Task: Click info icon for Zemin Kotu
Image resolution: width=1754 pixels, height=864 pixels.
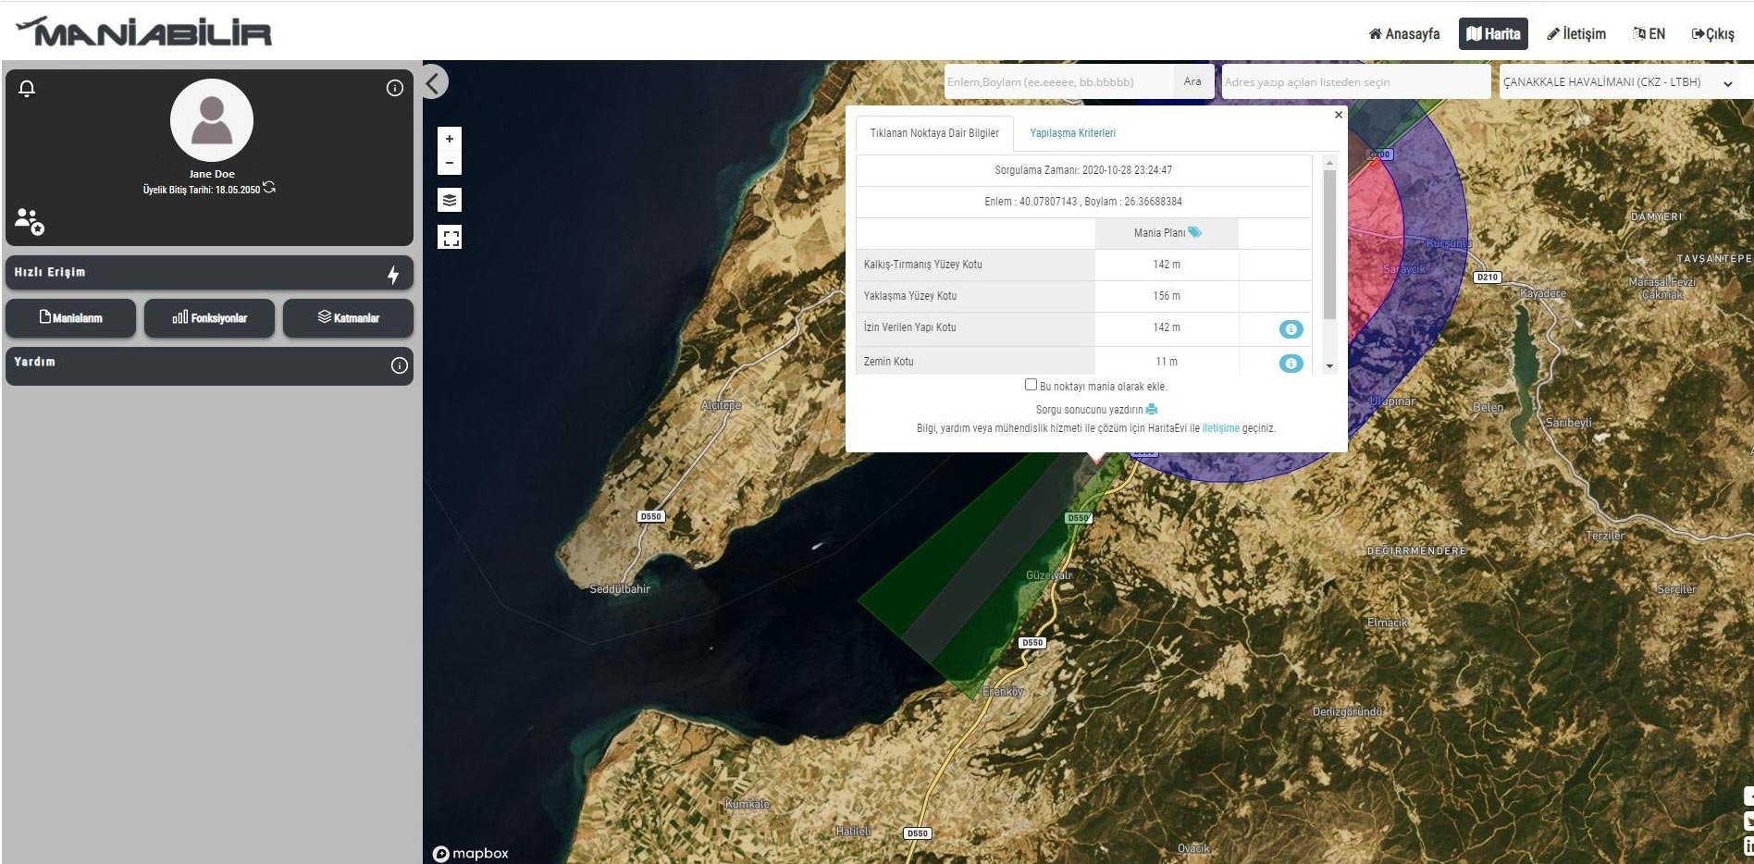Action: 1291,363
